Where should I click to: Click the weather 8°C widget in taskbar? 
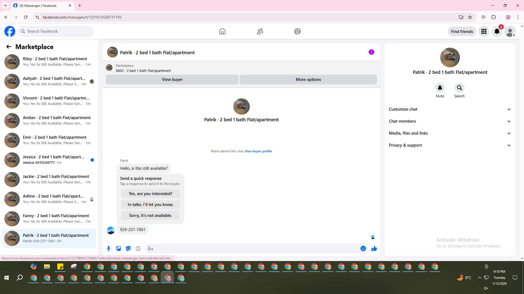click(464, 278)
